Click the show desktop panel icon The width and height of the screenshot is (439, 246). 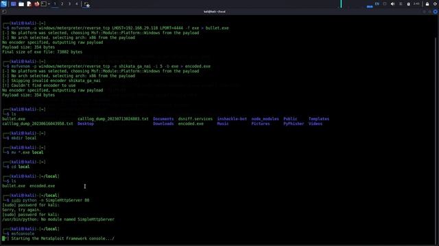coord(13,4)
